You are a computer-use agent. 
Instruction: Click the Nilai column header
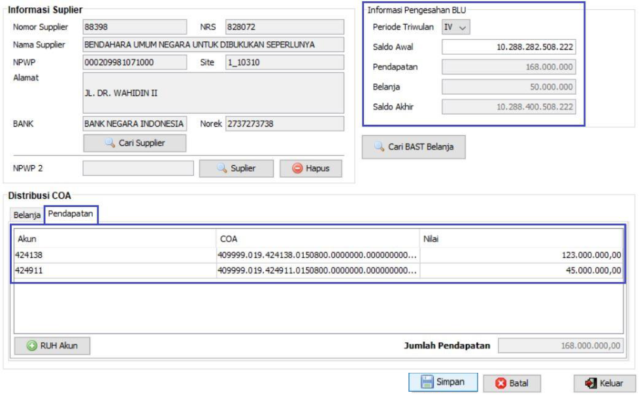[521, 240]
